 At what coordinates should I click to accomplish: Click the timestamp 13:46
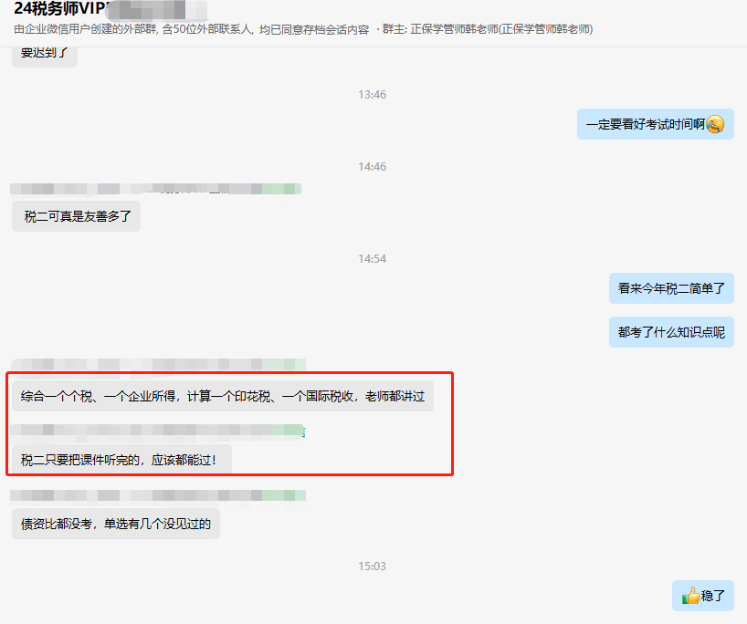(373, 94)
